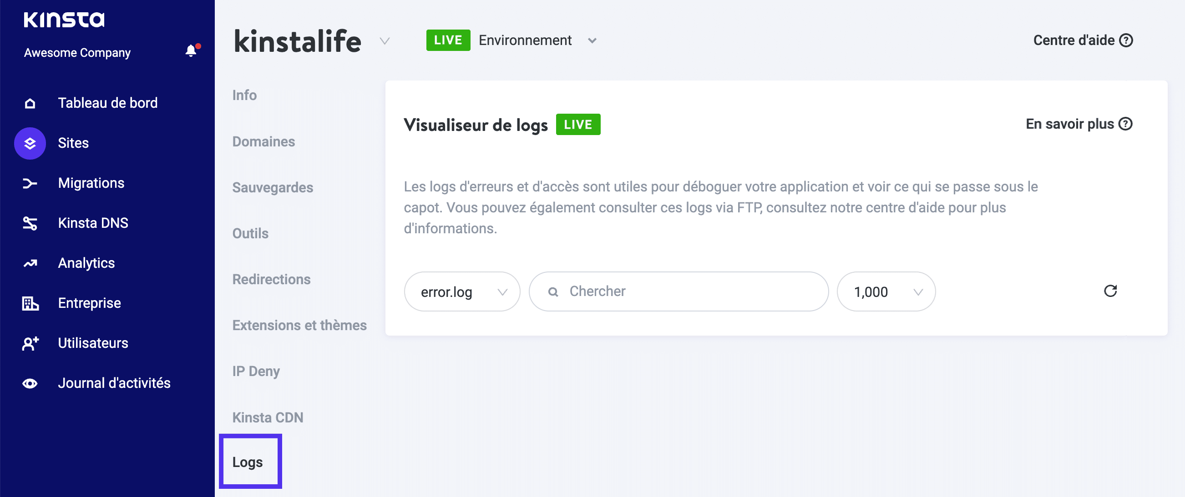Refresh the log viewer

pos(1110,291)
